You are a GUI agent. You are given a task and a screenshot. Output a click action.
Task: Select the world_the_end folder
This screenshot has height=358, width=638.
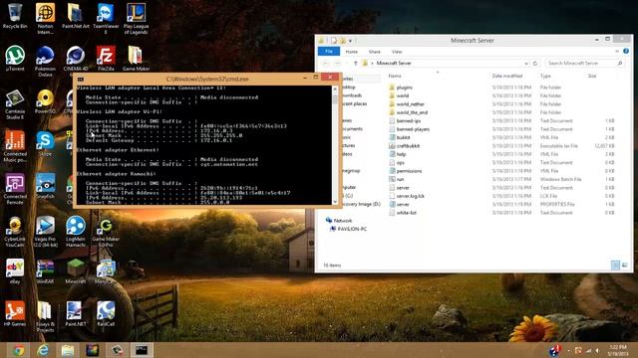(x=412, y=112)
